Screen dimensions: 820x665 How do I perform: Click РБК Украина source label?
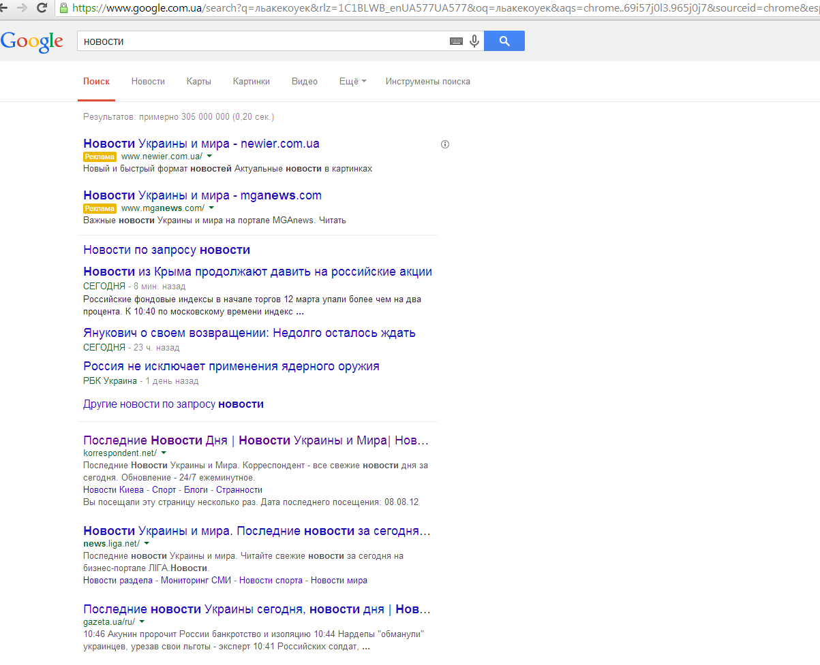[x=110, y=381]
